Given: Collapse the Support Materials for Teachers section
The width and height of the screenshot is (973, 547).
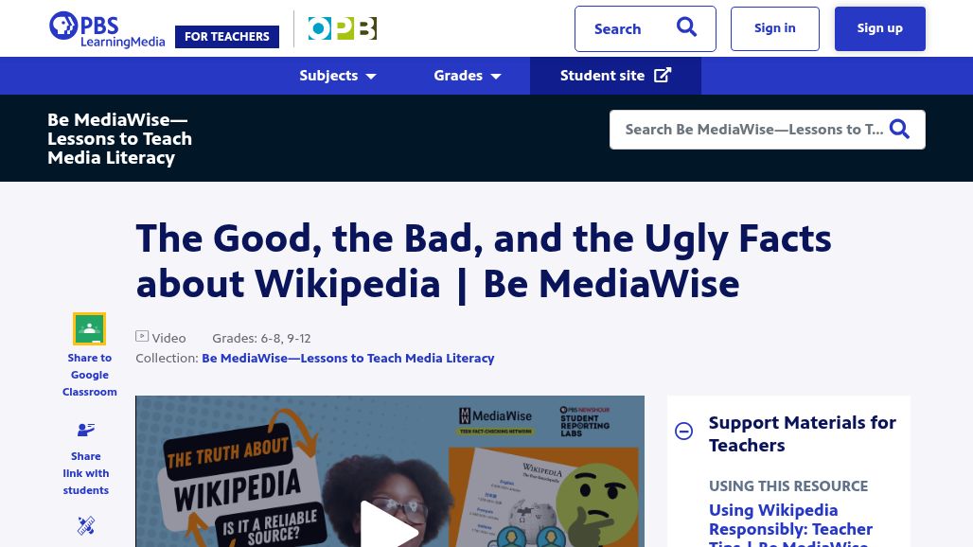Looking at the screenshot, I should [x=684, y=431].
